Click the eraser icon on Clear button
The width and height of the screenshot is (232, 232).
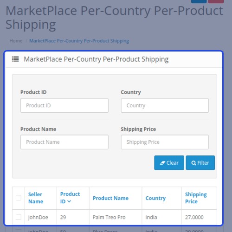click(x=162, y=163)
